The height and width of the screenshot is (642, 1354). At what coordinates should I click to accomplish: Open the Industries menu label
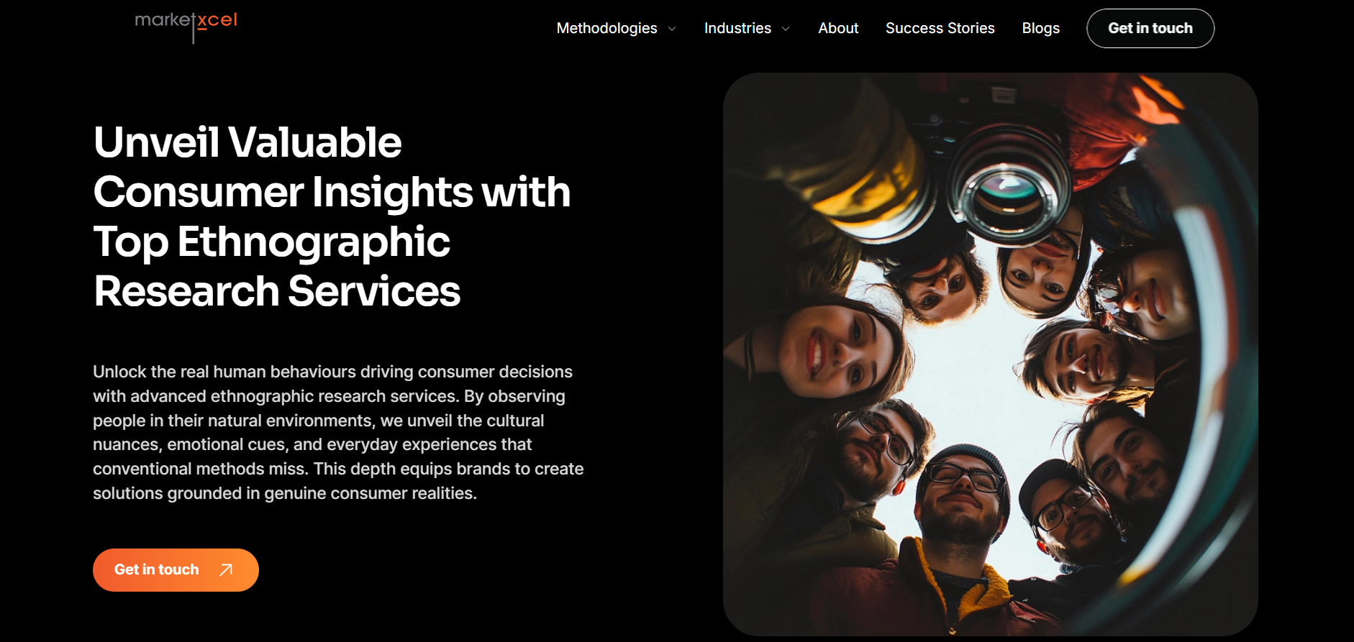click(737, 28)
